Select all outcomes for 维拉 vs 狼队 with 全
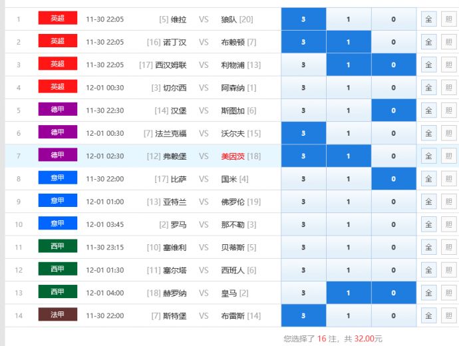Image resolution: width=459 pixels, height=346 pixels. (428, 19)
